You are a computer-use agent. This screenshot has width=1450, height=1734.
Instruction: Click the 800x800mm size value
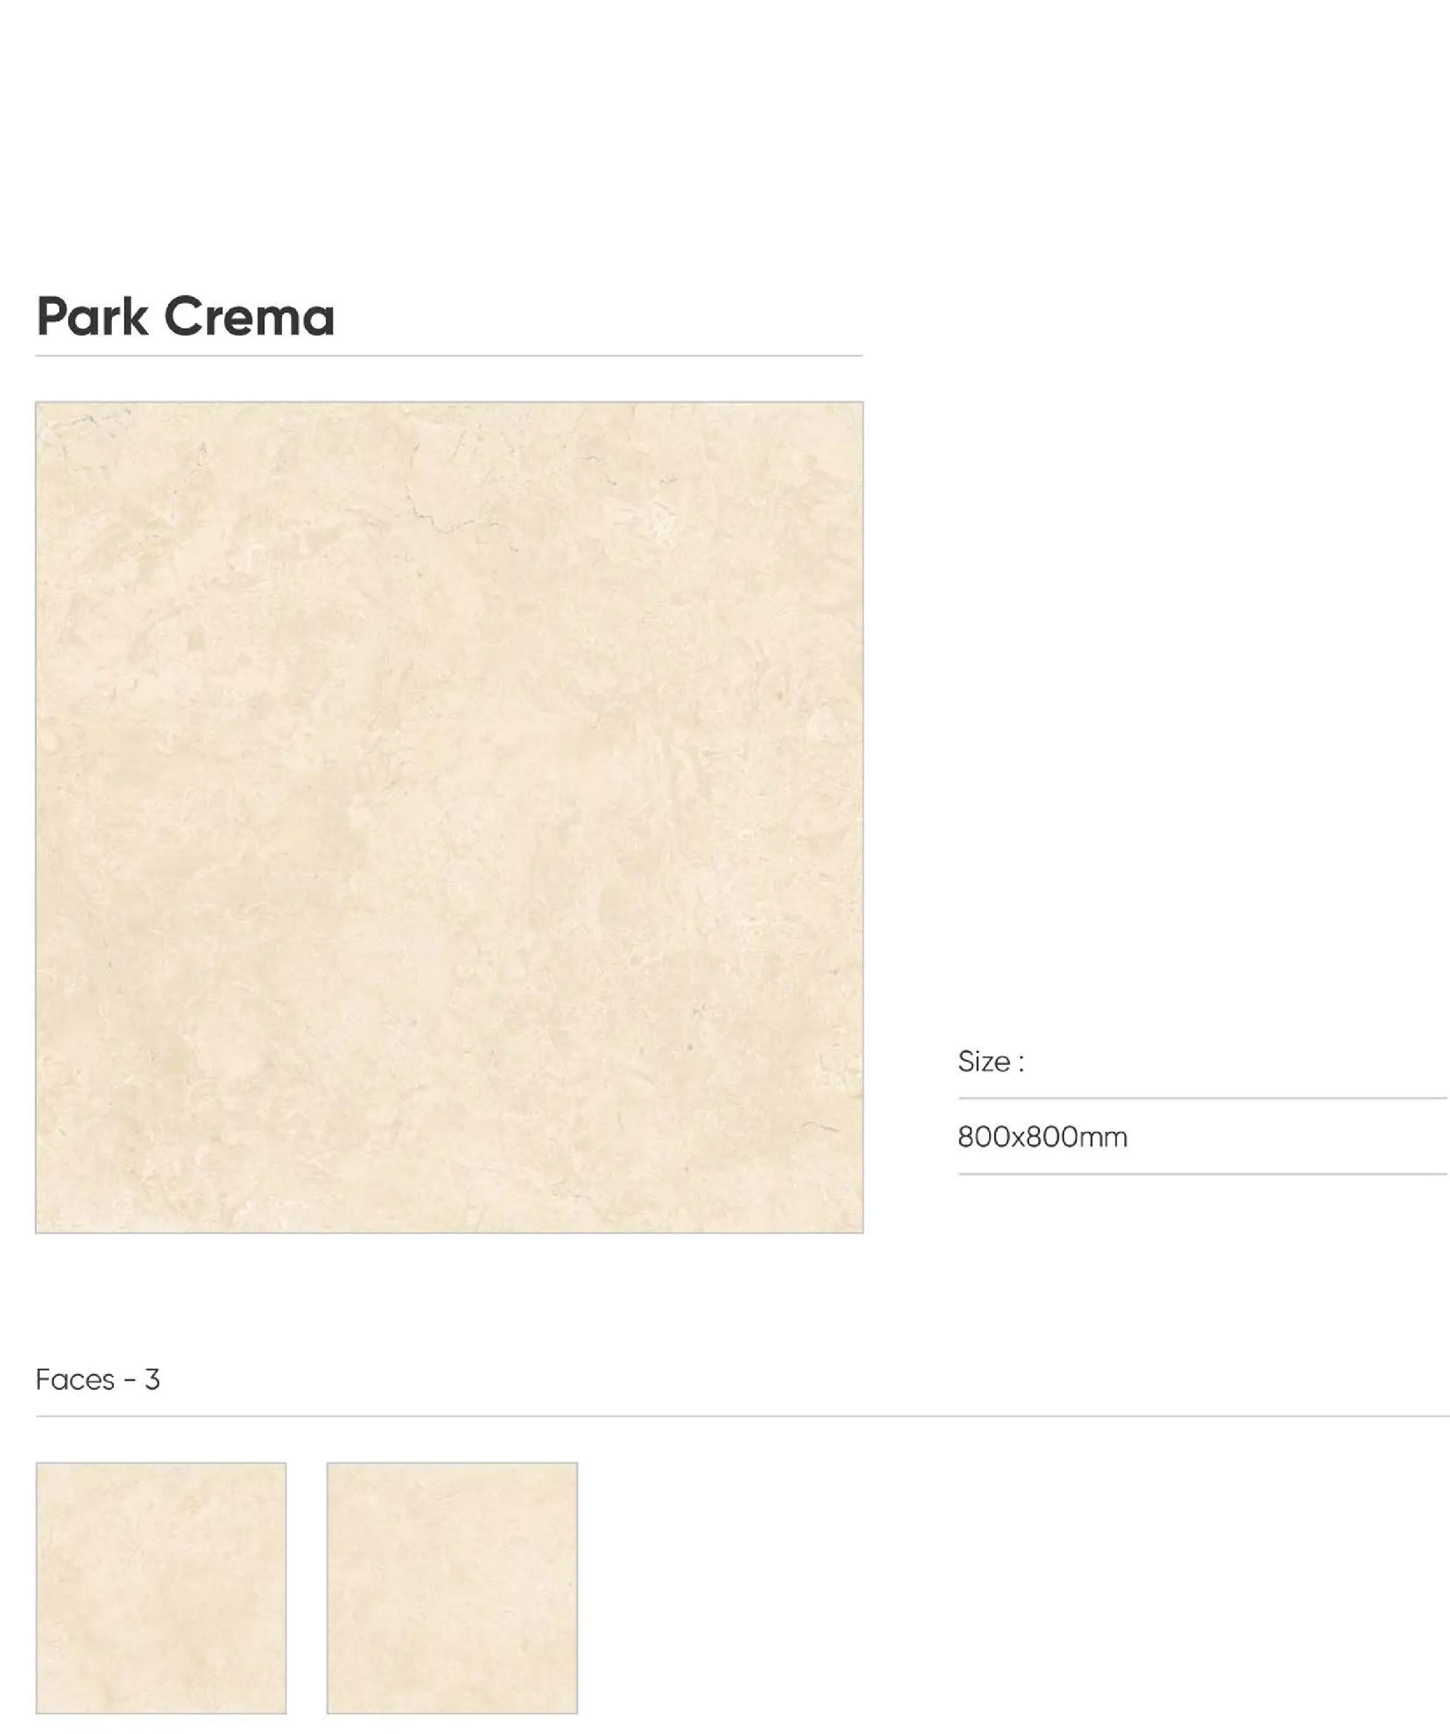coord(1042,1137)
